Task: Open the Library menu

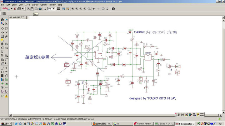Action: tap(35, 5)
